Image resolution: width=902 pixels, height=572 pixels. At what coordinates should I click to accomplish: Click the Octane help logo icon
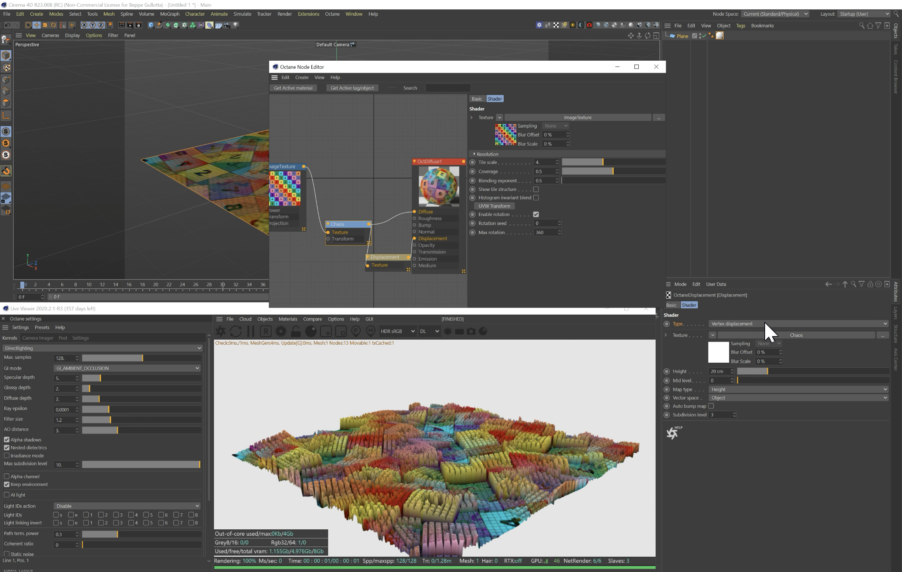pyautogui.click(x=673, y=433)
